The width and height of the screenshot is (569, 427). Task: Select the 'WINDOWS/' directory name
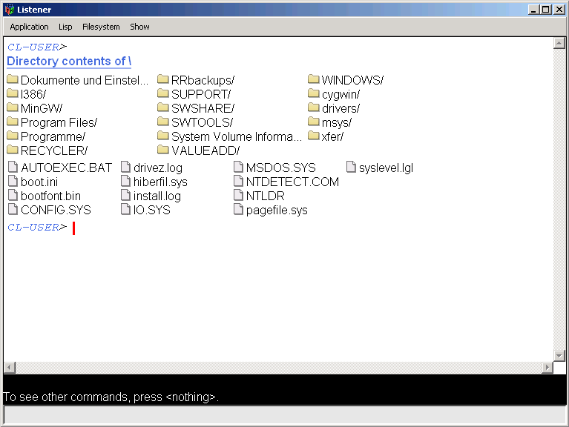coord(352,80)
